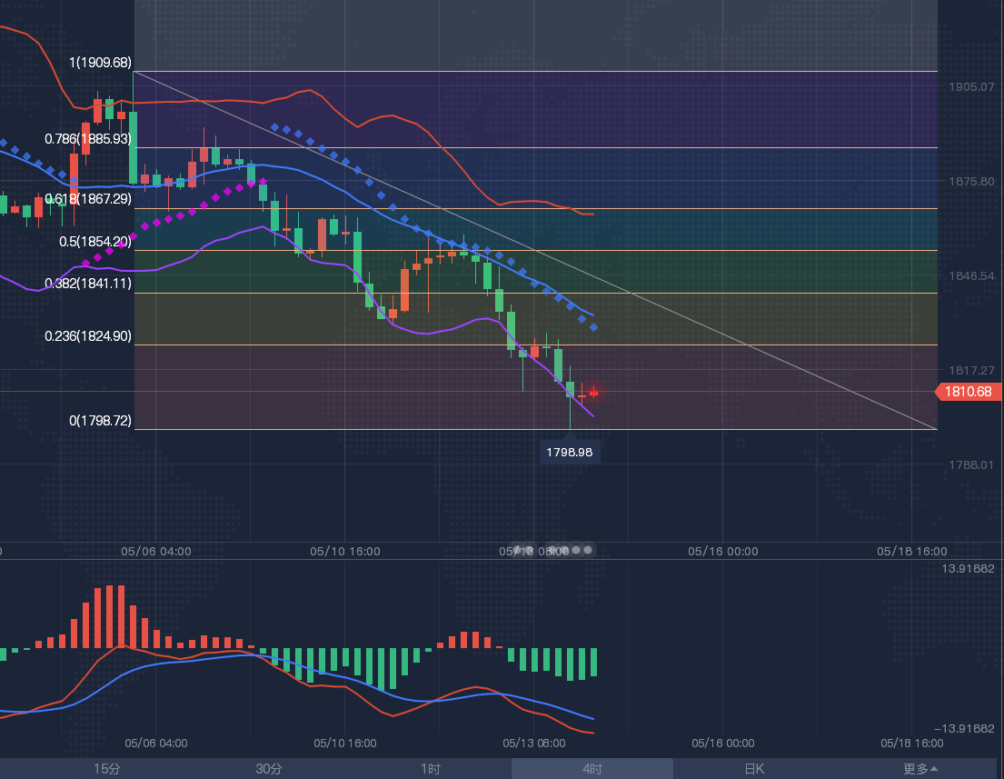Open the 1时 hourly timeframe
Screen dimensions: 1004x779
(x=431, y=769)
